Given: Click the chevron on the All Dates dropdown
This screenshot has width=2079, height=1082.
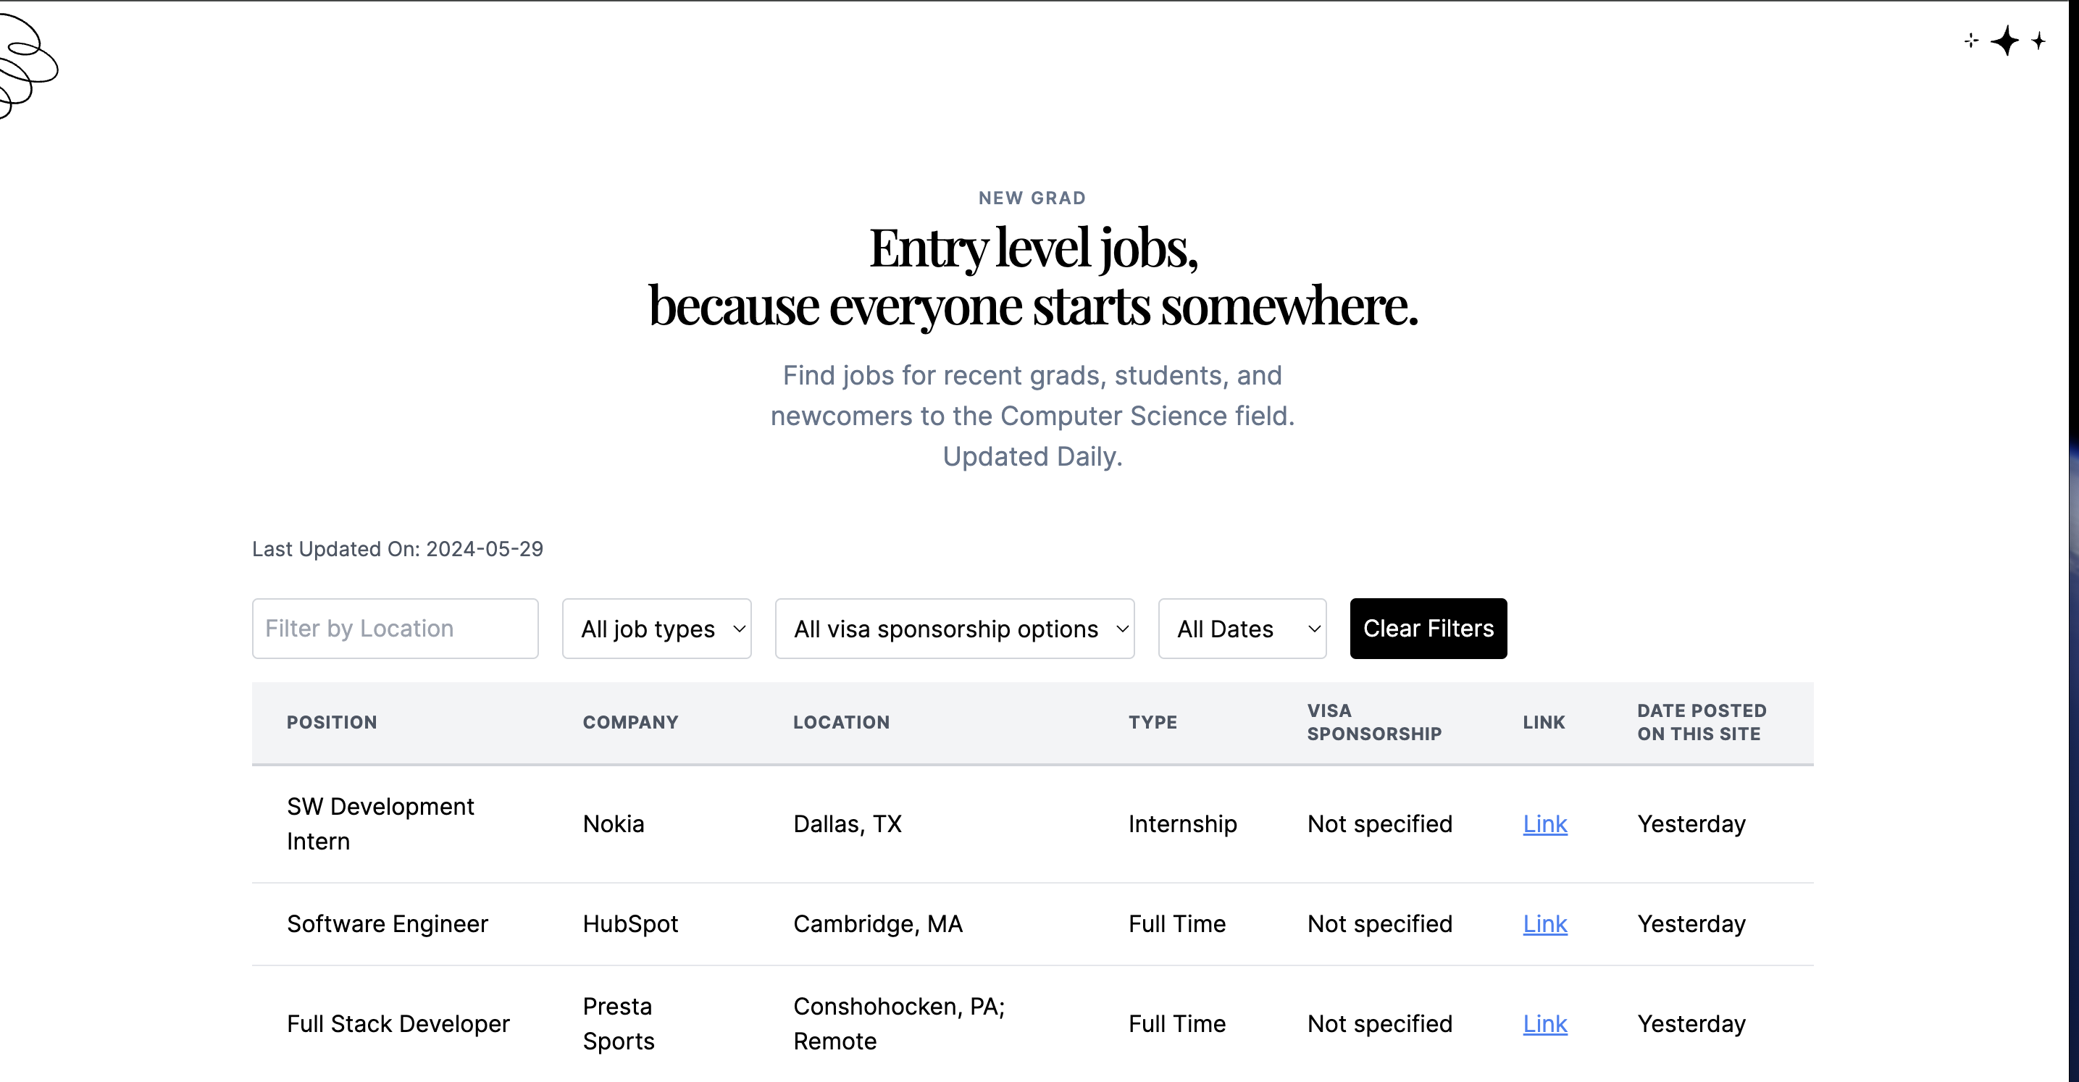Looking at the screenshot, I should click(1313, 629).
